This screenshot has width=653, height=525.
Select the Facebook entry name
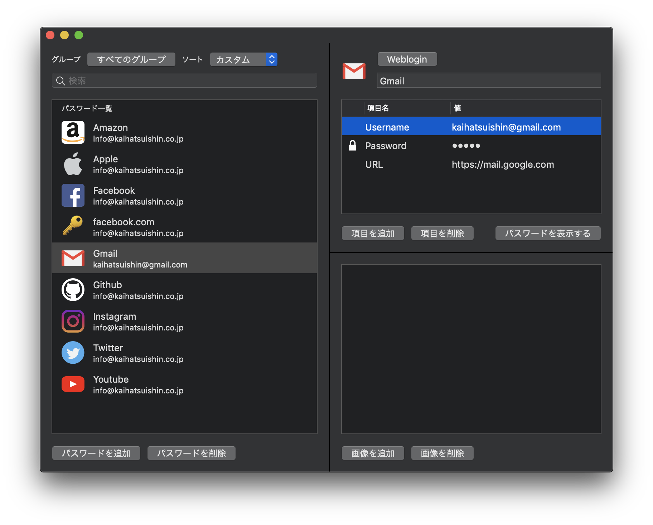point(114,191)
